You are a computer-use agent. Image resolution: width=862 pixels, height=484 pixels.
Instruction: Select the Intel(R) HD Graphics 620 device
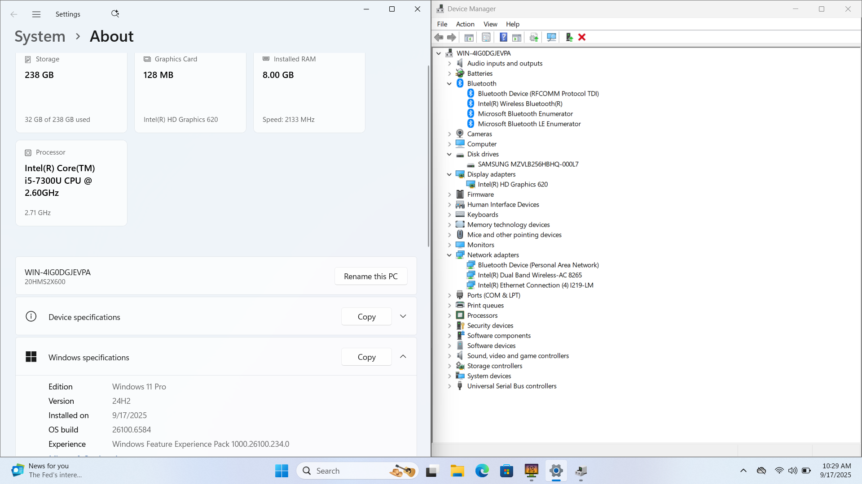pyautogui.click(x=513, y=184)
